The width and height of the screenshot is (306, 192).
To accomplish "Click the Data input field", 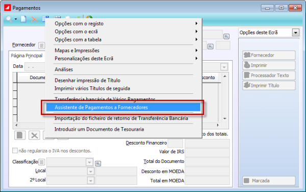I will pos(35,67).
